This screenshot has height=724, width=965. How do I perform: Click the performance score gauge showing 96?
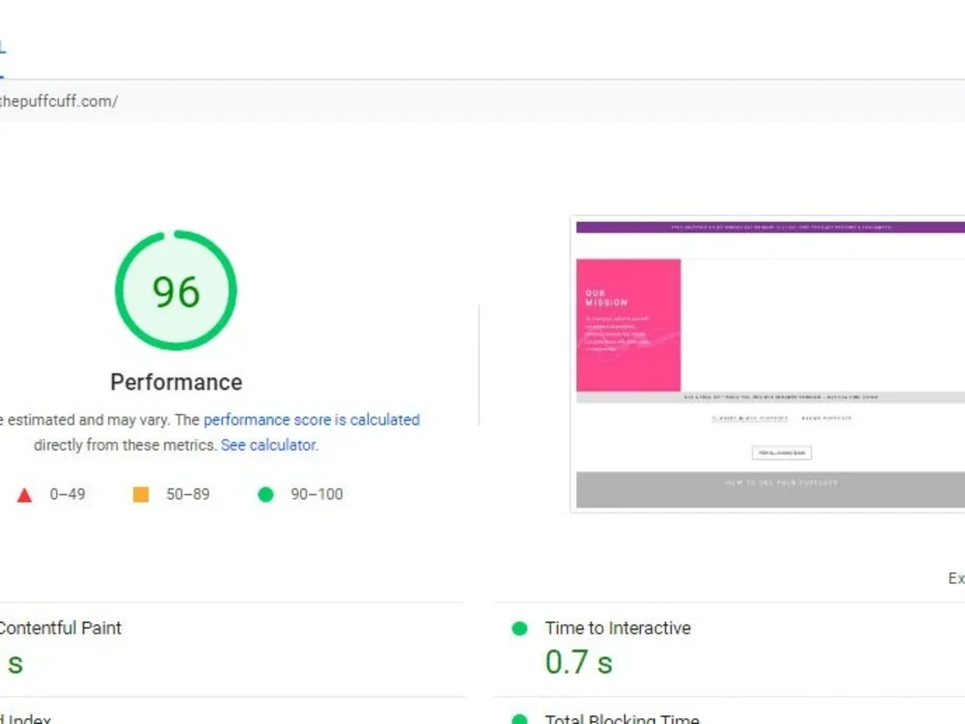pos(176,291)
